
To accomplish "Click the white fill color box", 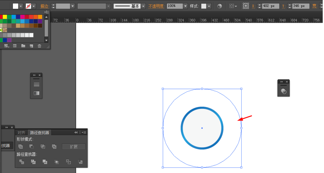I will tap(15, 6).
